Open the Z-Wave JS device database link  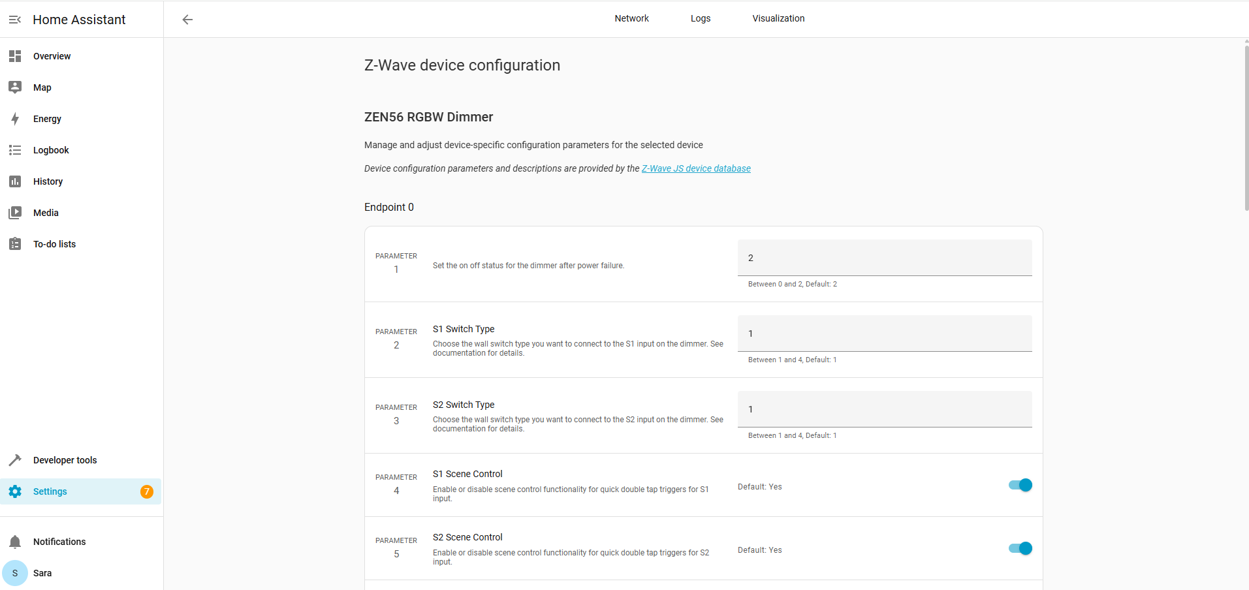click(x=696, y=168)
